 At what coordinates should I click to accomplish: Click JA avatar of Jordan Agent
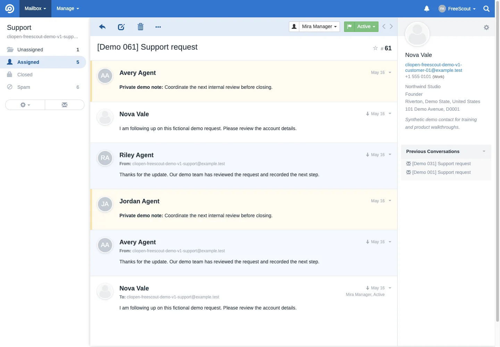tap(105, 204)
